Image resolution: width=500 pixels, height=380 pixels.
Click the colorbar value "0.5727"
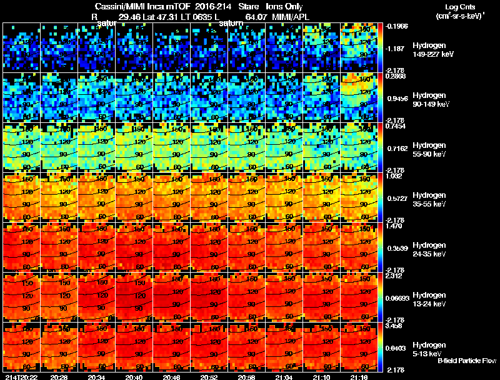point(397,198)
